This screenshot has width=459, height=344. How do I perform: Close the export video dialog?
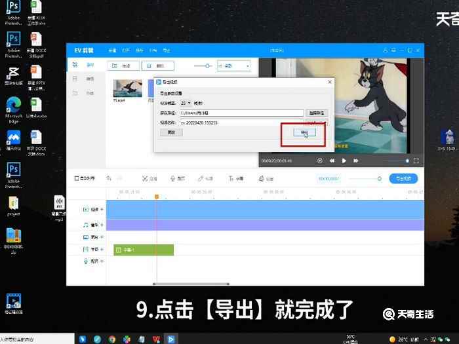point(330,82)
